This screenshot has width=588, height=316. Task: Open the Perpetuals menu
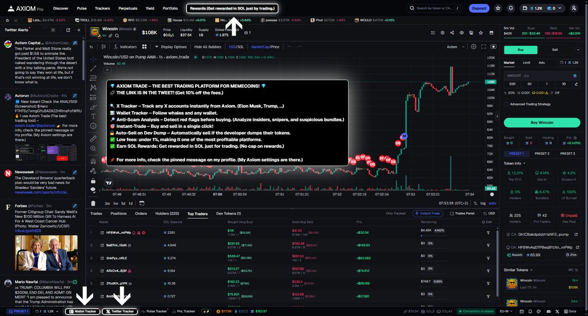point(127,8)
